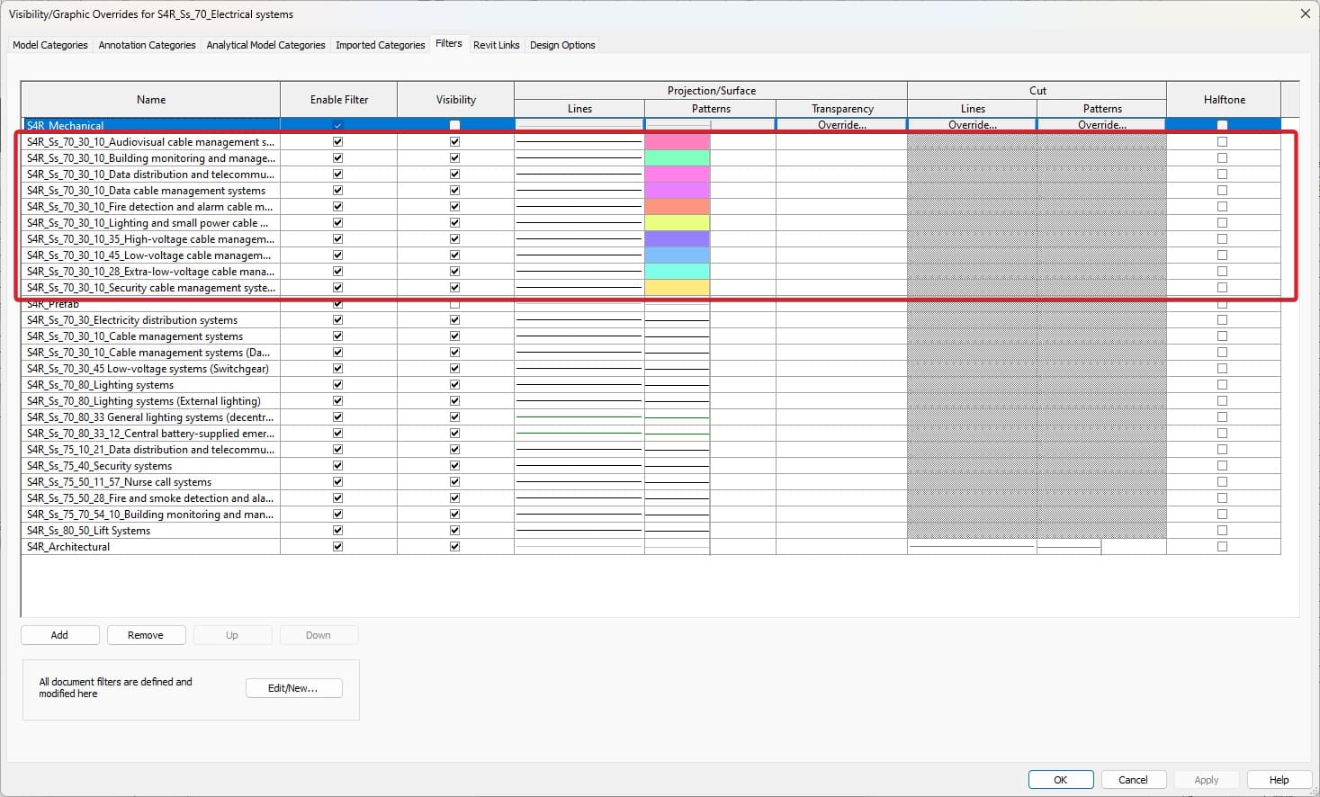1320x797 pixels.
Task: Click yellow pattern swatch for Security cable management
Action: point(677,288)
